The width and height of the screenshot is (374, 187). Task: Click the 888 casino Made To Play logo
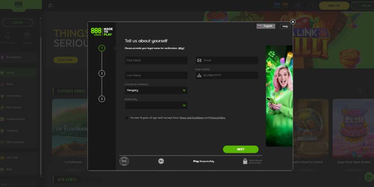click(102, 31)
